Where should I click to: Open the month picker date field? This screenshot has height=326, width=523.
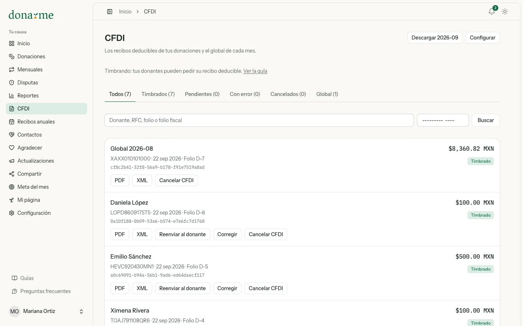tap(443, 120)
